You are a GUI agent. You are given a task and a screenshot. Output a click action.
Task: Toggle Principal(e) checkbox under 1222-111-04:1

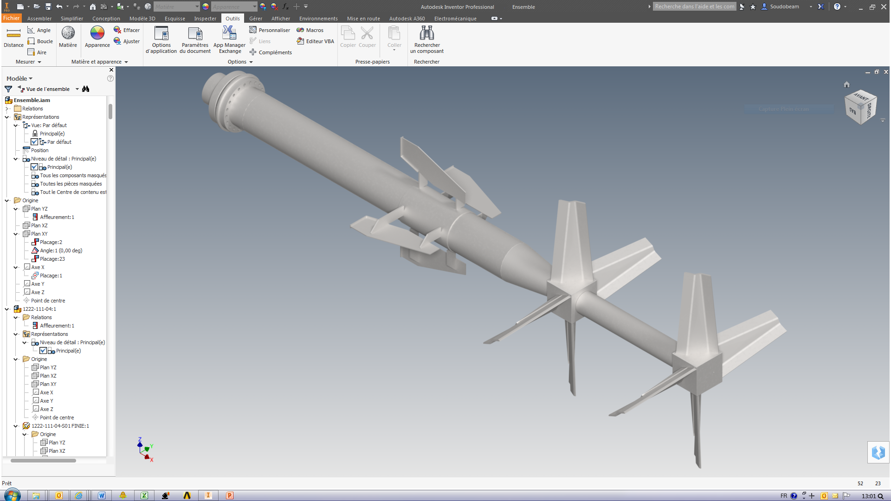(x=43, y=351)
